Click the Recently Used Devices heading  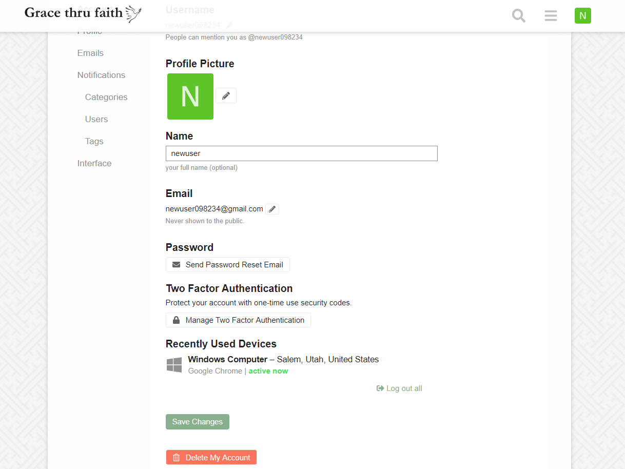pos(221,344)
